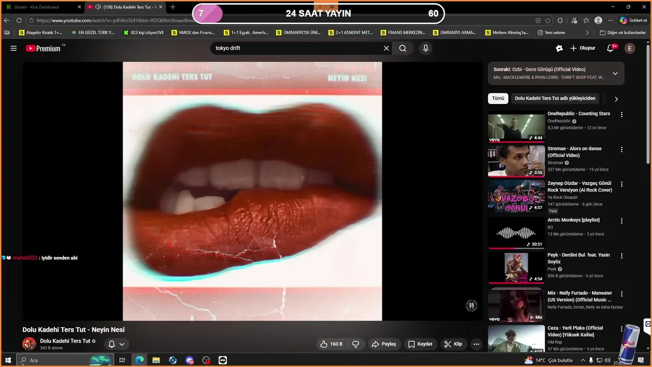Open Peyk - Derdini Bul video title
652x367 pixels.
click(579, 258)
